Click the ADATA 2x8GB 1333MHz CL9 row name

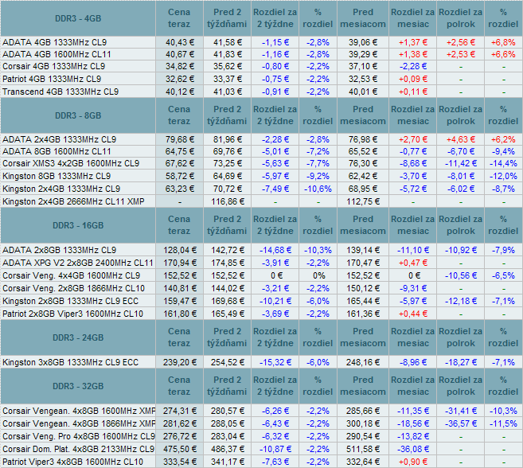[60, 250]
